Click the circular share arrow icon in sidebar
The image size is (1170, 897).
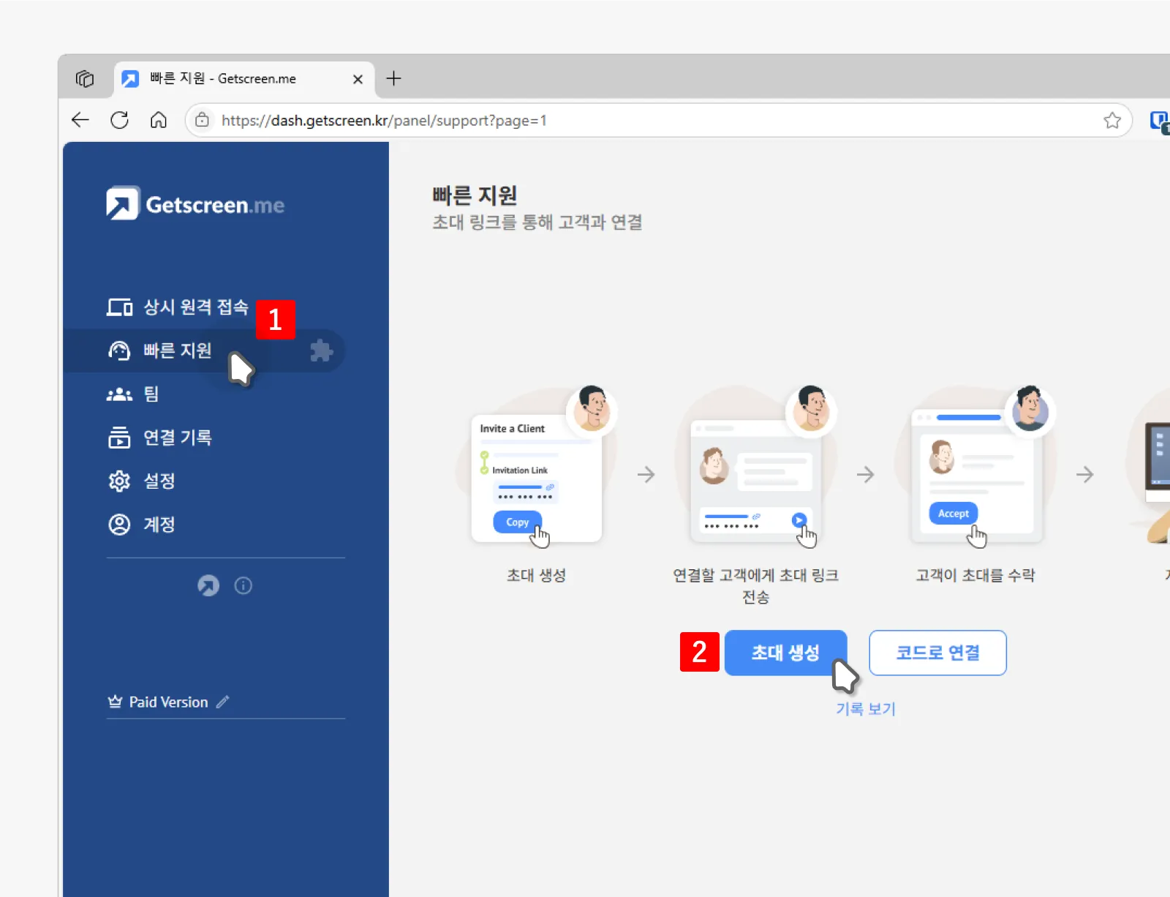[208, 585]
